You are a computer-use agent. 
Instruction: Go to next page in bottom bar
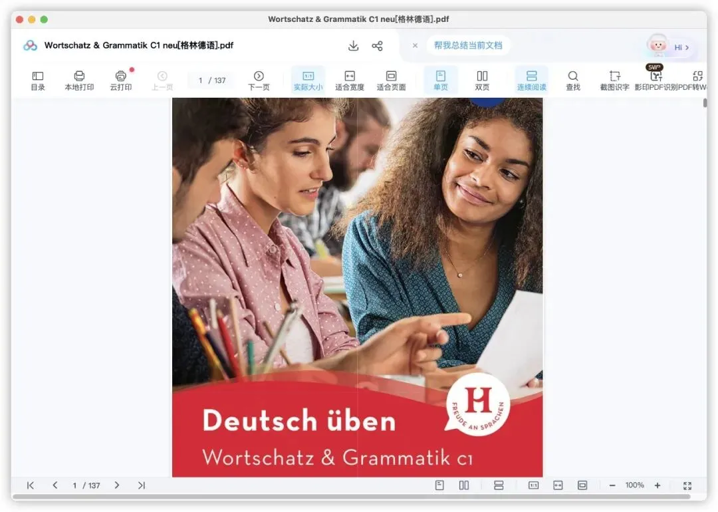point(117,485)
